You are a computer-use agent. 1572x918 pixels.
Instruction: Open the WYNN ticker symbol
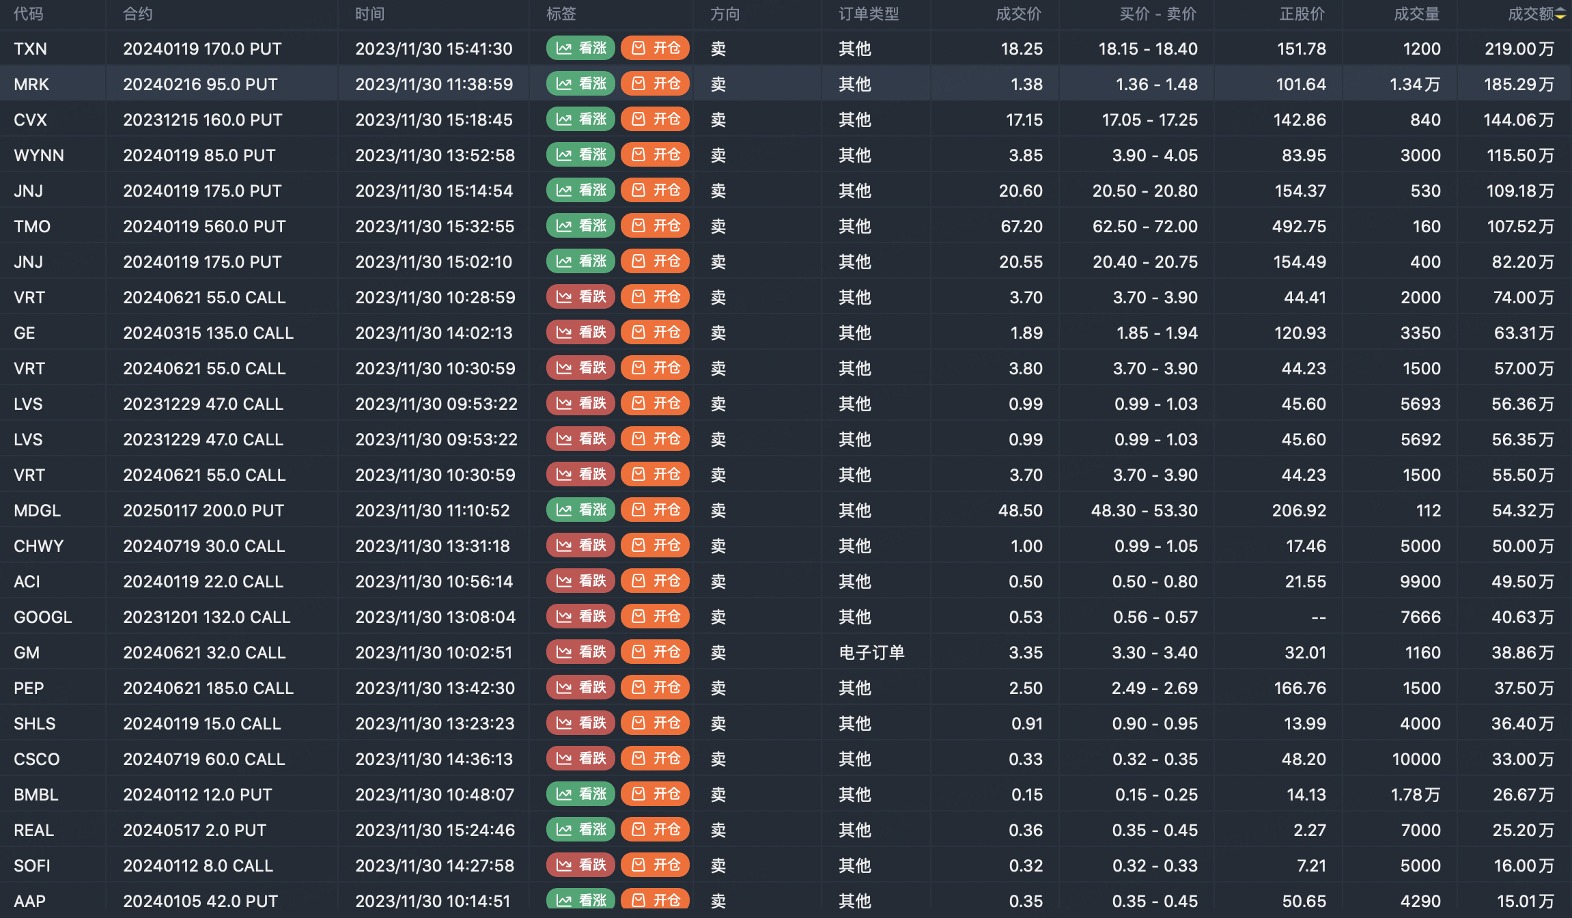[x=39, y=155]
